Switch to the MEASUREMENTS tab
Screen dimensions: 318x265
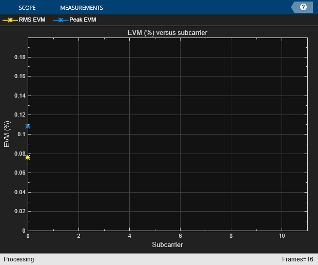point(81,8)
